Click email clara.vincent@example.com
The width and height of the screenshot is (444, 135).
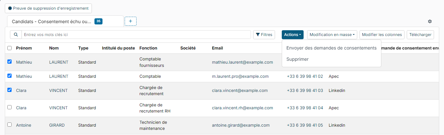(x=240, y=90)
